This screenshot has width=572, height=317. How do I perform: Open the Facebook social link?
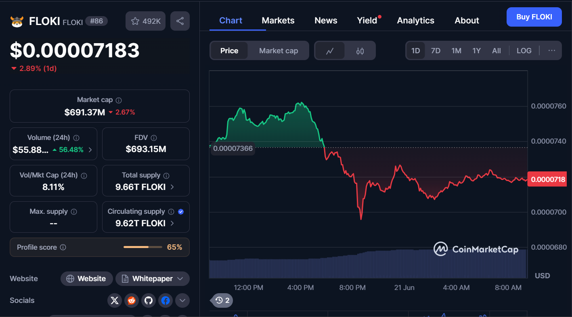coord(166,300)
